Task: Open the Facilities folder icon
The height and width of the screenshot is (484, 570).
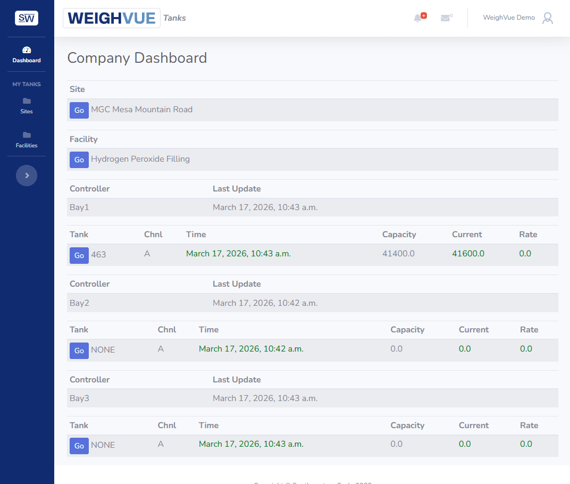Action: [x=27, y=136]
